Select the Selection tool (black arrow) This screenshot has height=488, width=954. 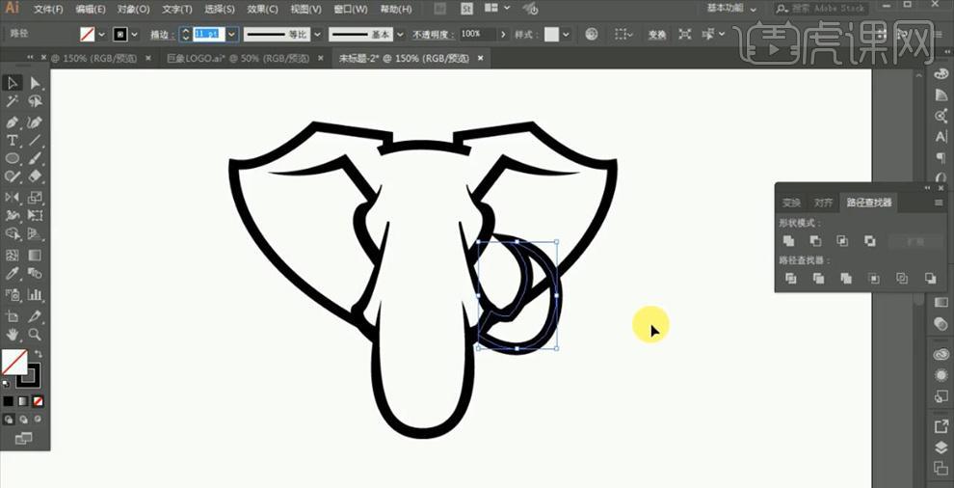(x=13, y=83)
